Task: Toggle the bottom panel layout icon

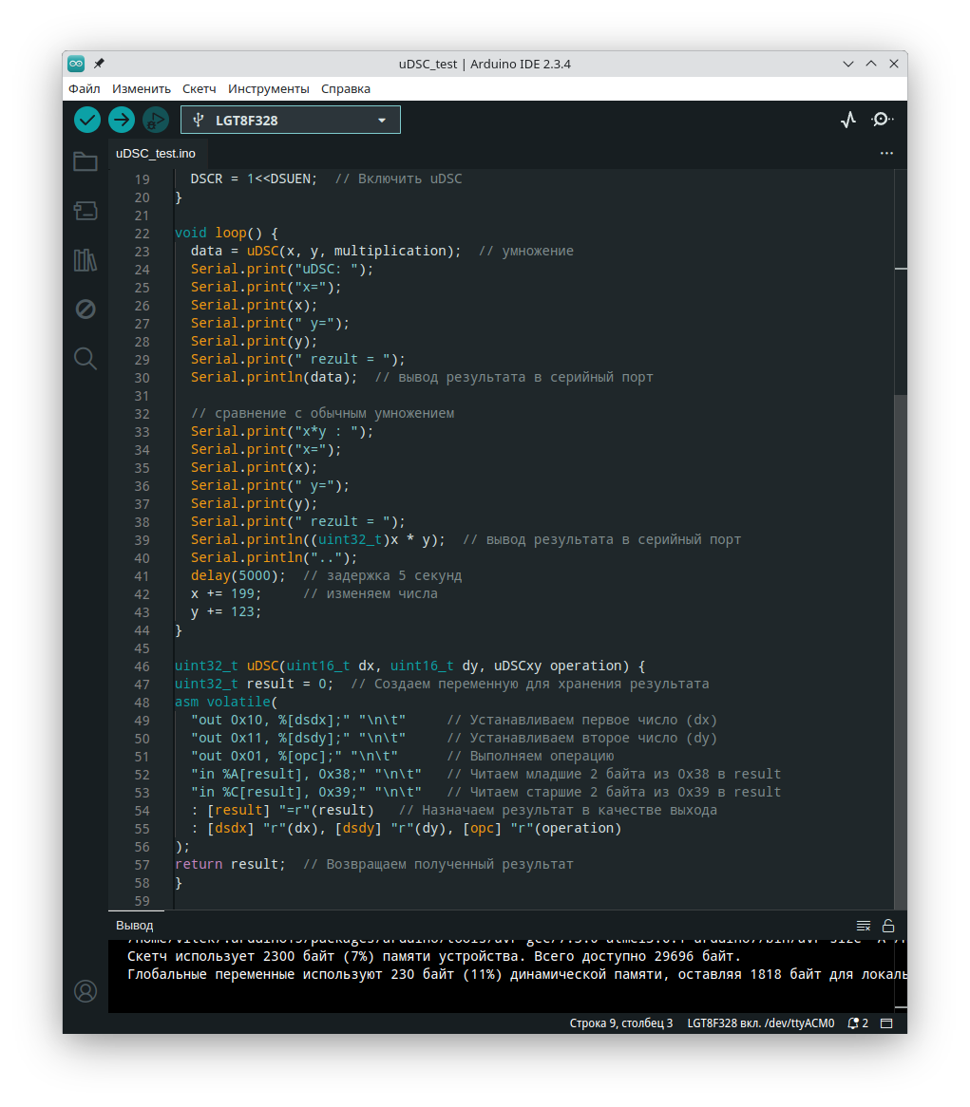Action: (x=886, y=1023)
